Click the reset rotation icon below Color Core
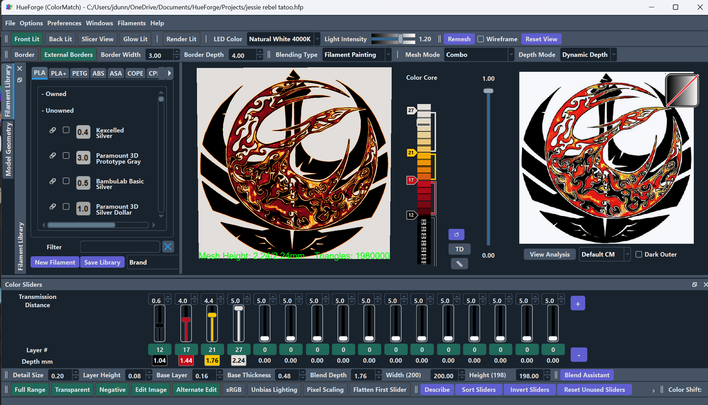Screen dimensions: 708x405 point(456,234)
